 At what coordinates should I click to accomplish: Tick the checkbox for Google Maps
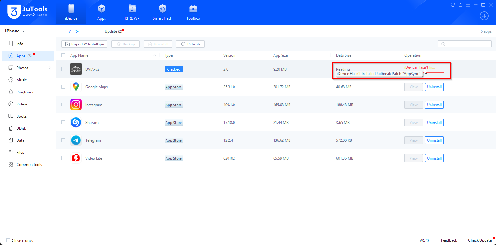tap(63, 87)
